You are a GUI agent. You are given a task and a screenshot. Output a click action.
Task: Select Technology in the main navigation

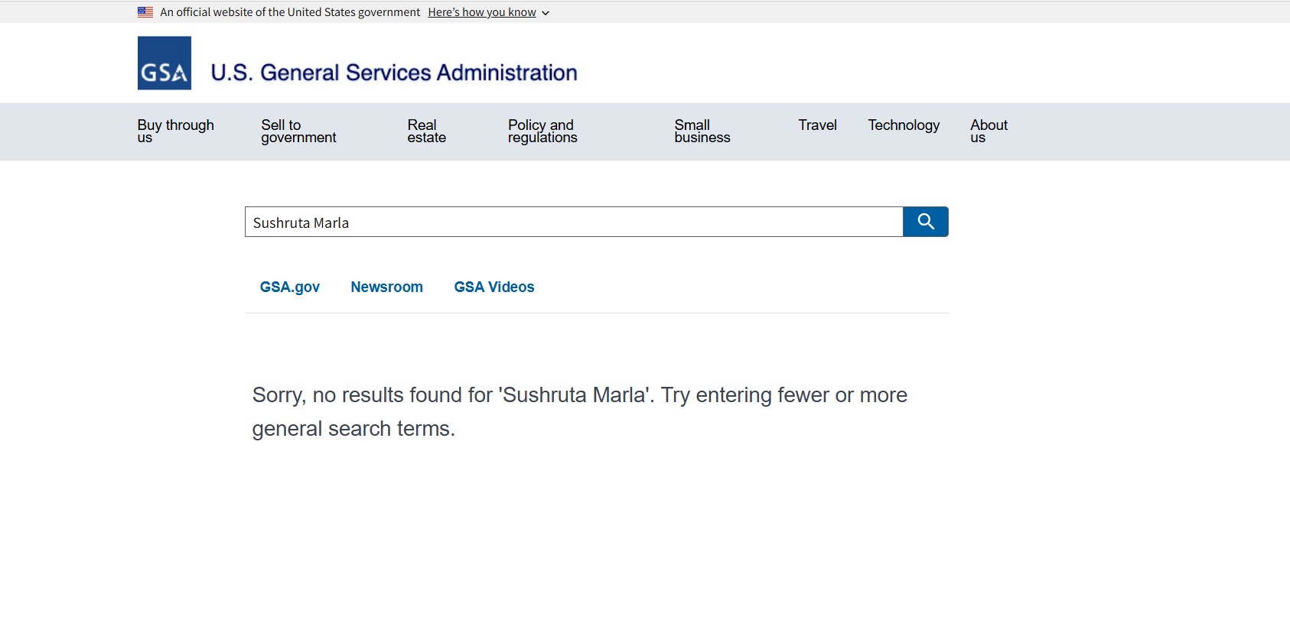(904, 125)
